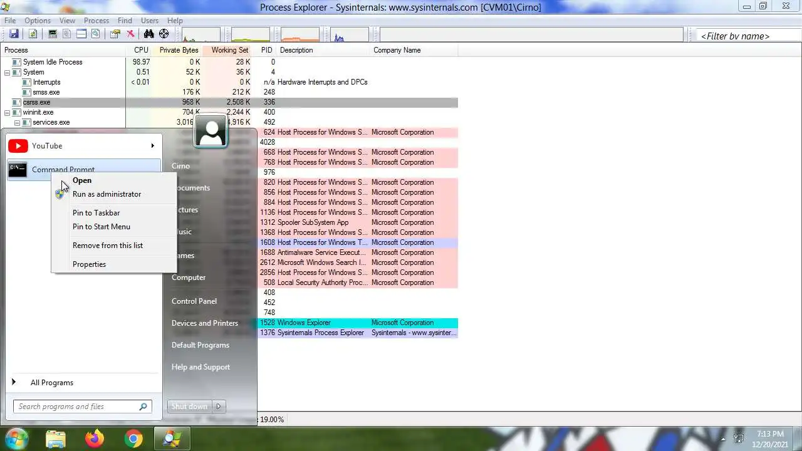Image resolution: width=802 pixels, height=451 pixels.
Task: Click the Start orb button
Action: point(16,438)
